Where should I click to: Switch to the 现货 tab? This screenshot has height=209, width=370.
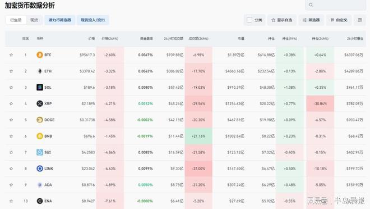[34, 20]
